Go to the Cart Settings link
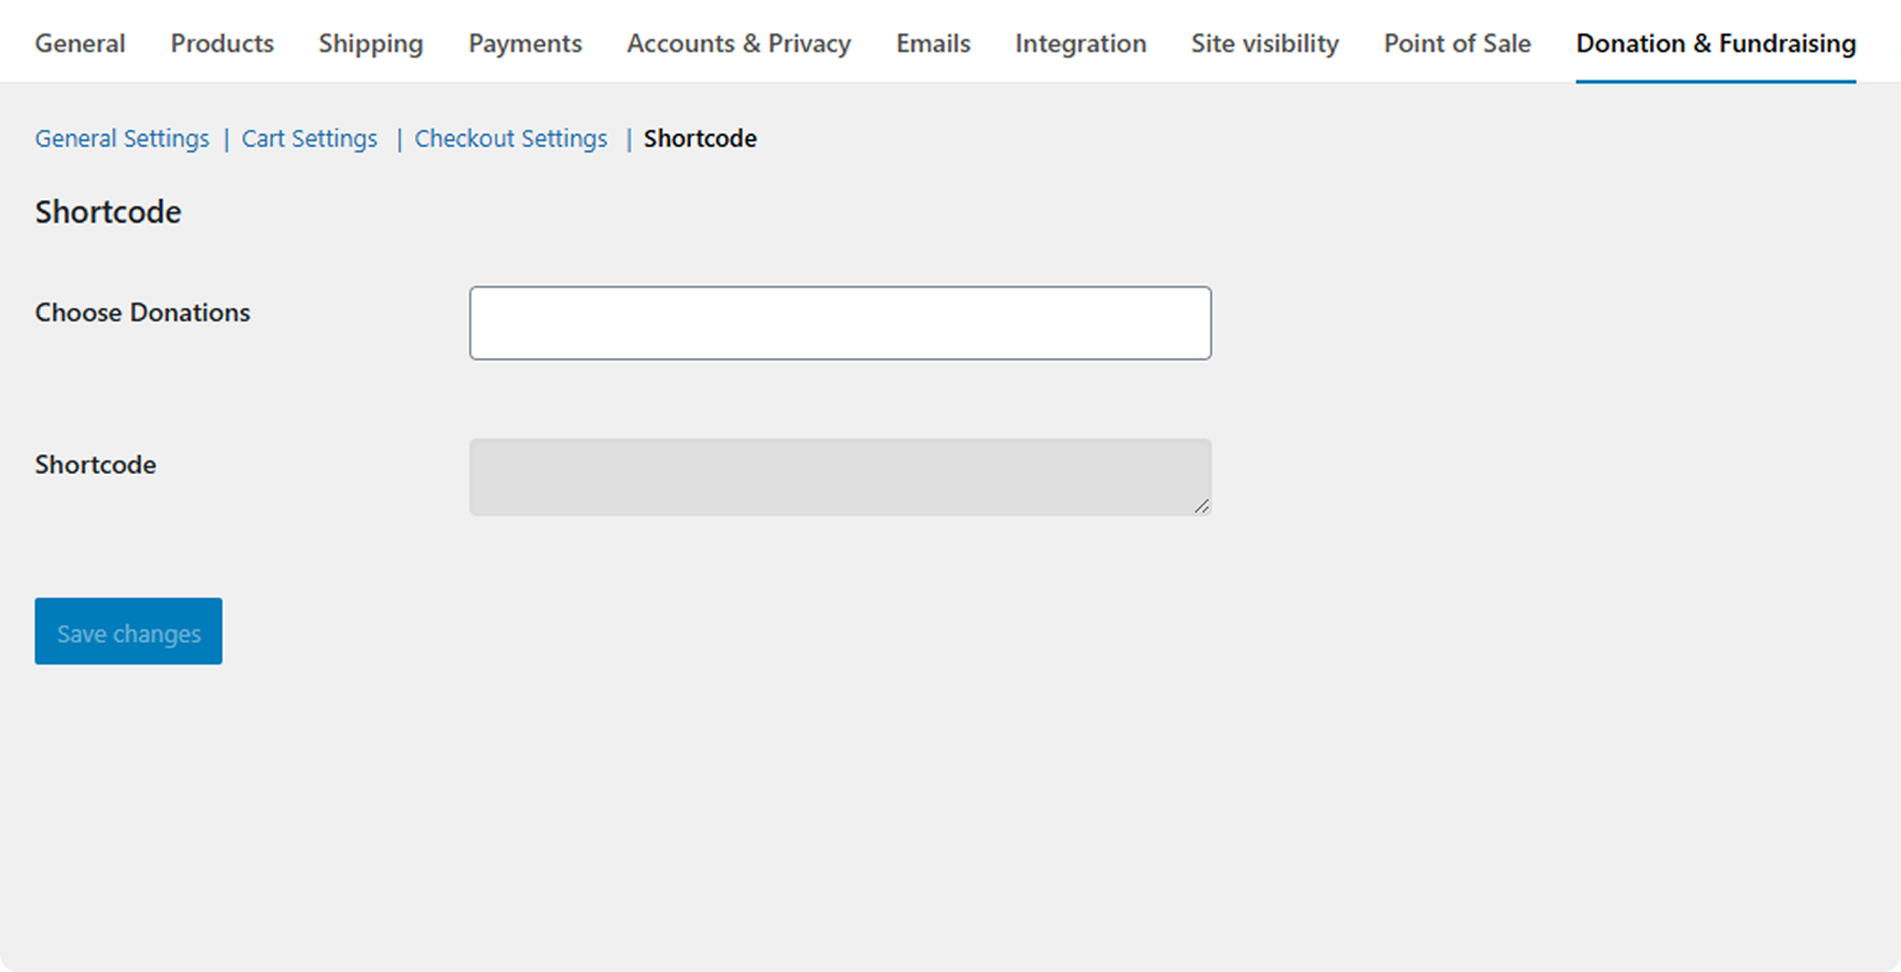The height and width of the screenshot is (972, 1901). [x=309, y=138]
